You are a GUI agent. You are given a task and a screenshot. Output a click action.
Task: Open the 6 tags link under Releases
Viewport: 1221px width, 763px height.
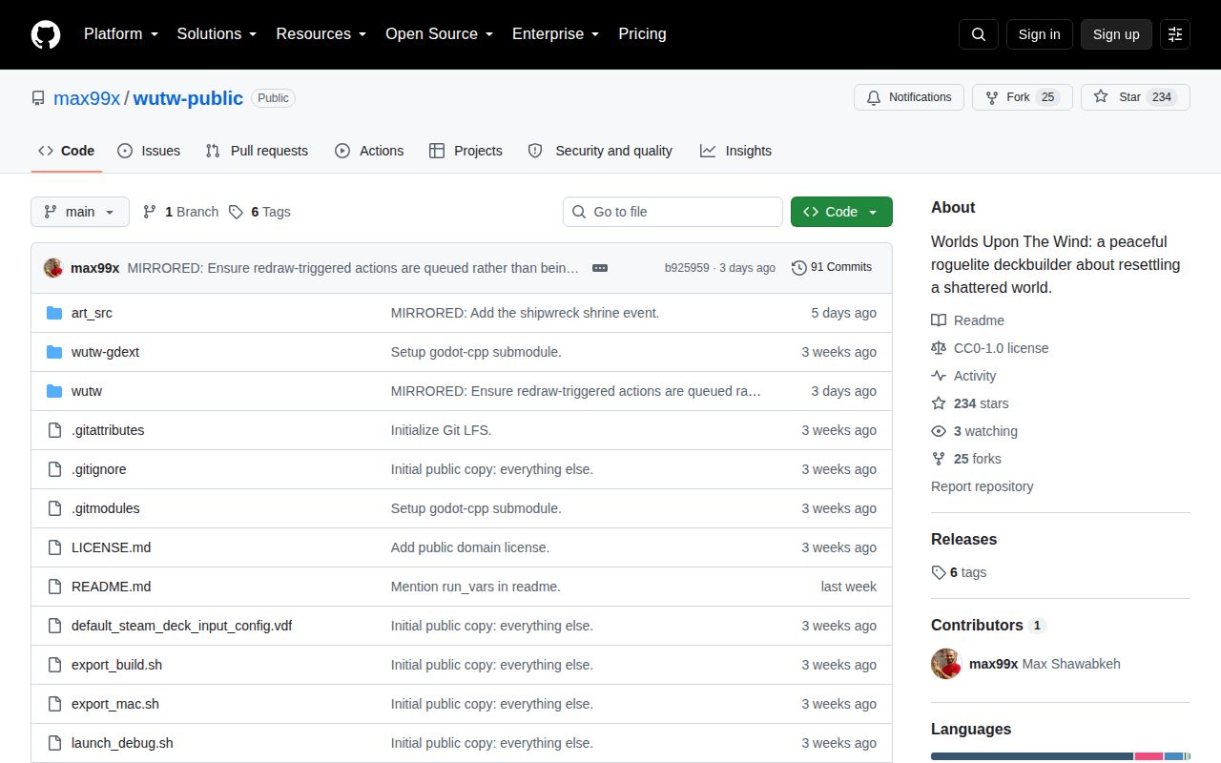959,572
